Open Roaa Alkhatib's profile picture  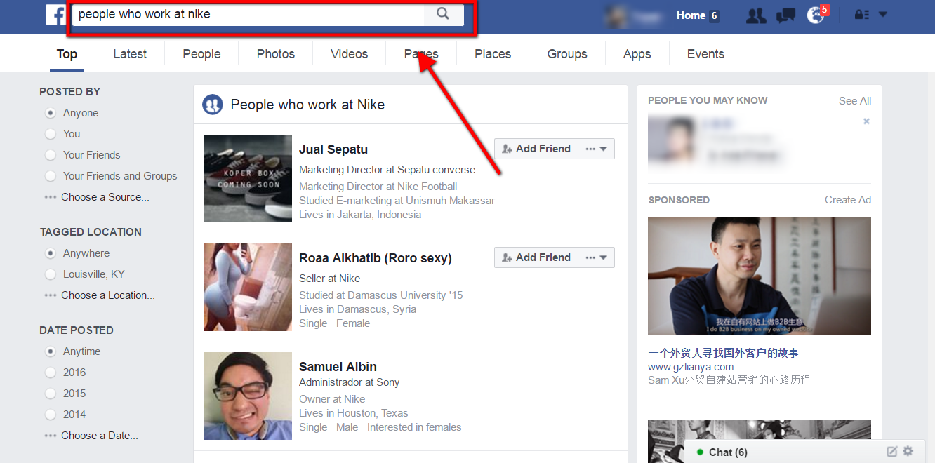click(x=248, y=287)
